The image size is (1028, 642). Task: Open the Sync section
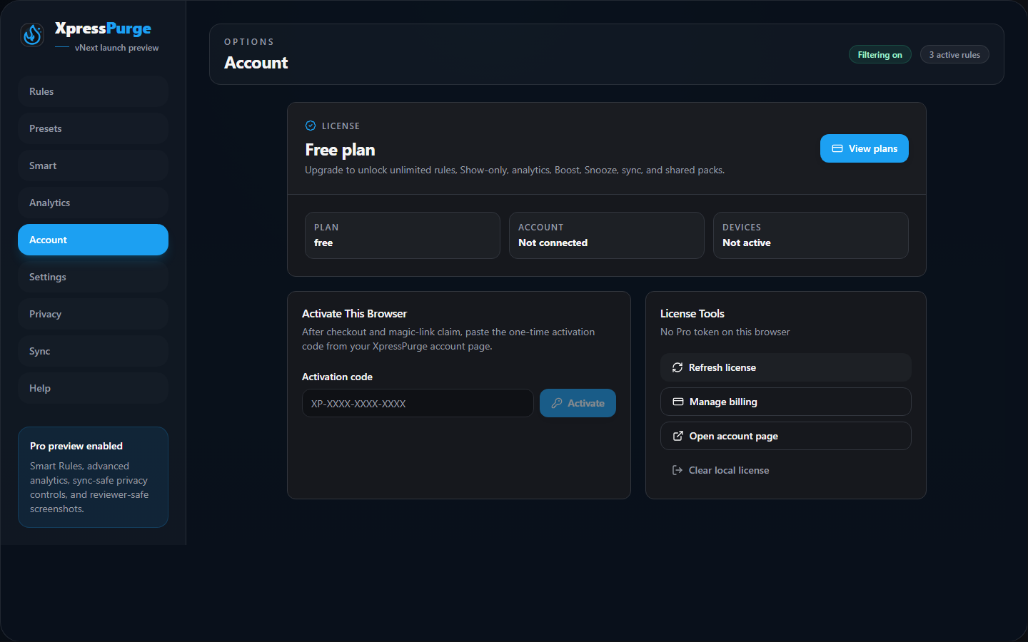[93, 351]
